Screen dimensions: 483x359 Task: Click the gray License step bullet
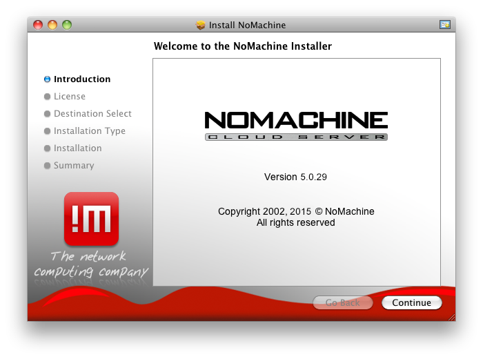47,97
